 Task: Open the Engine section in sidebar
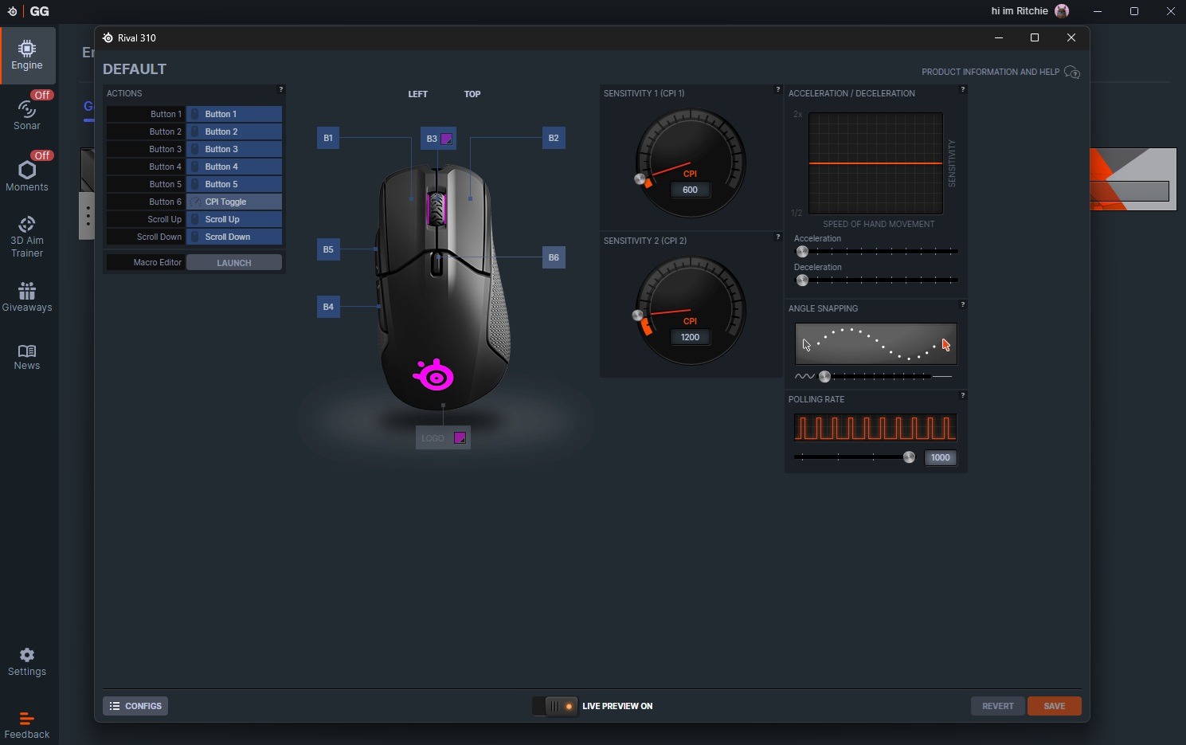pos(27,55)
